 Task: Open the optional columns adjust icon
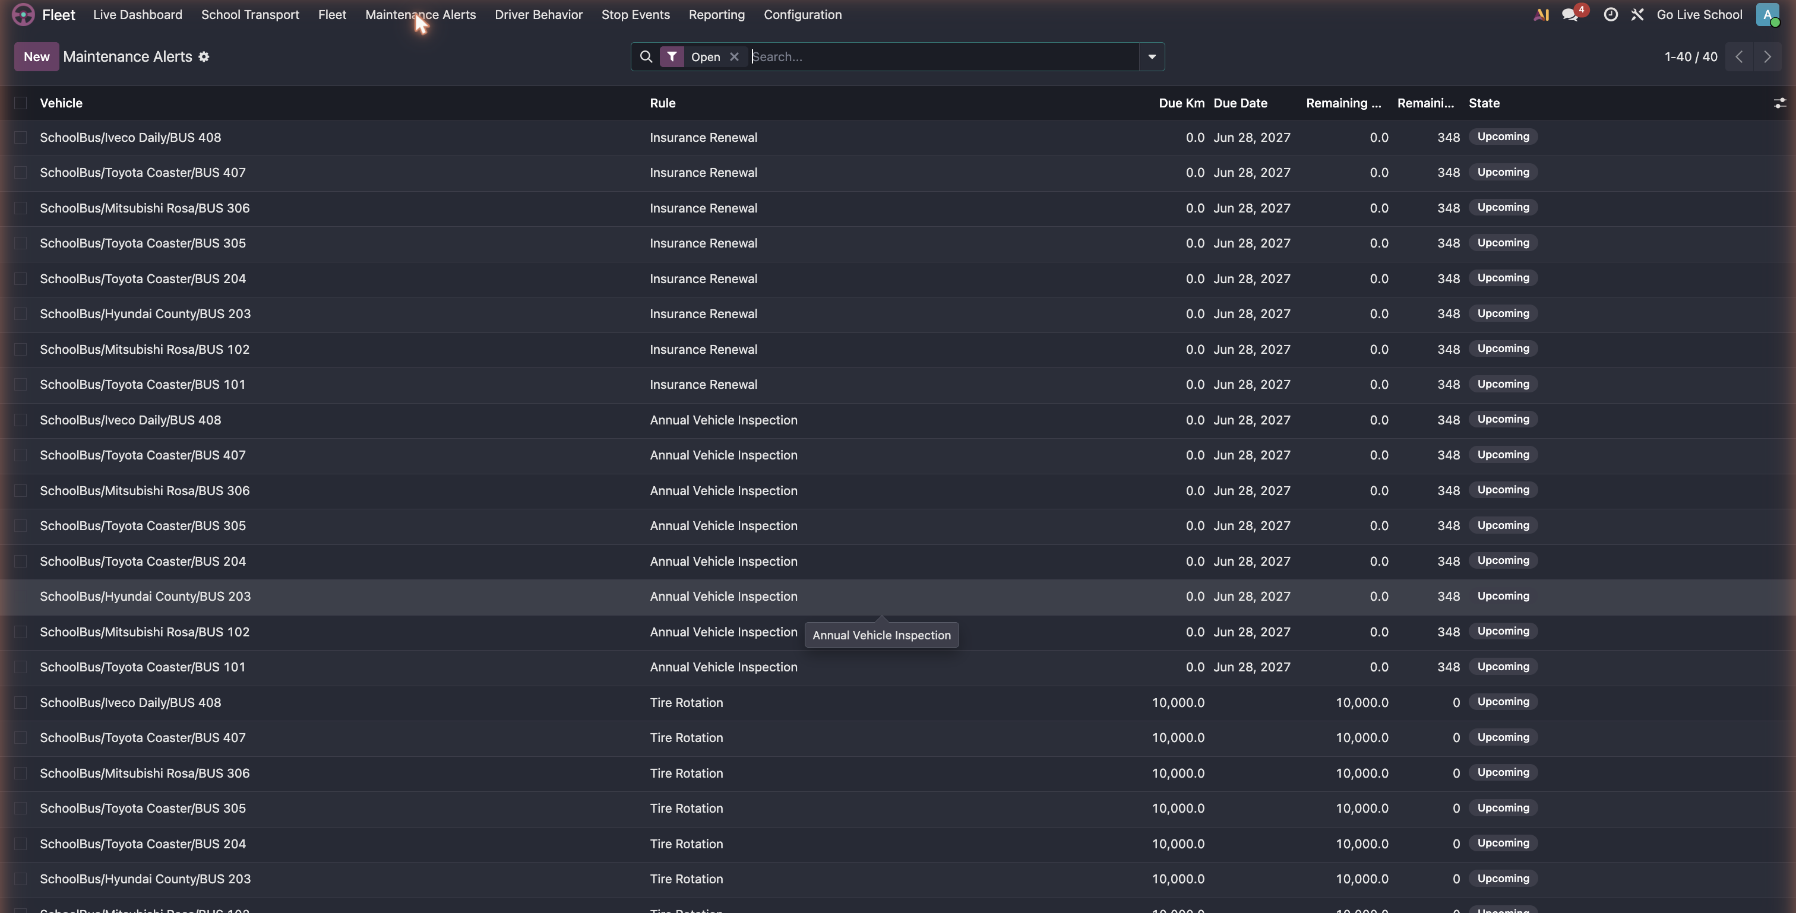(1779, 103)
